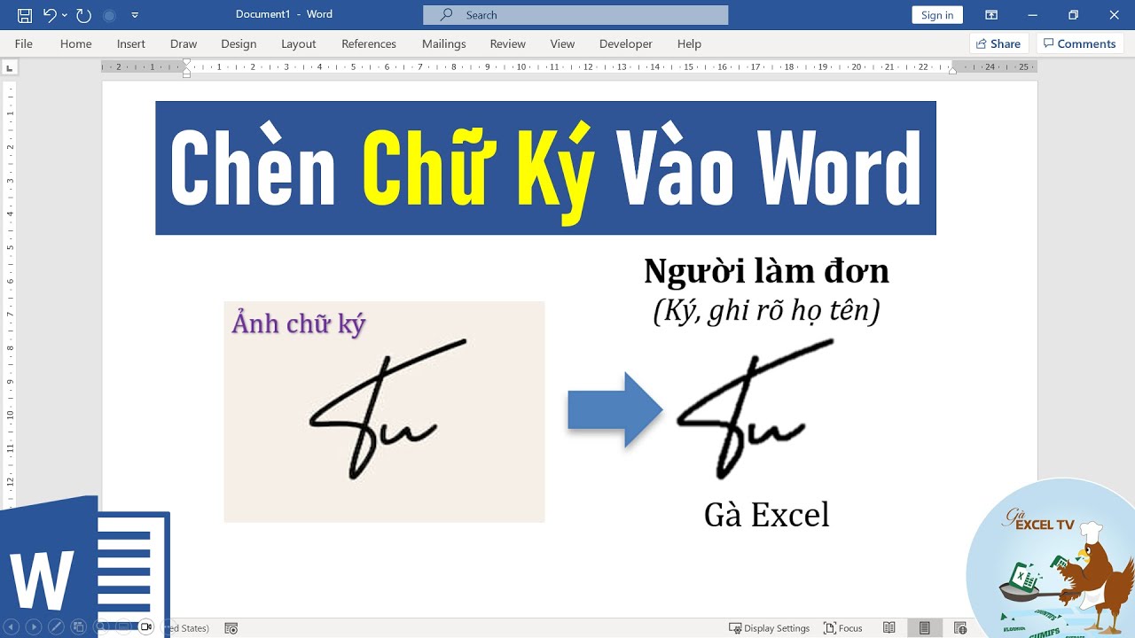
Task: Select the signature above Gà Excel
Action: pyautogui.click(x=754, y=409)
